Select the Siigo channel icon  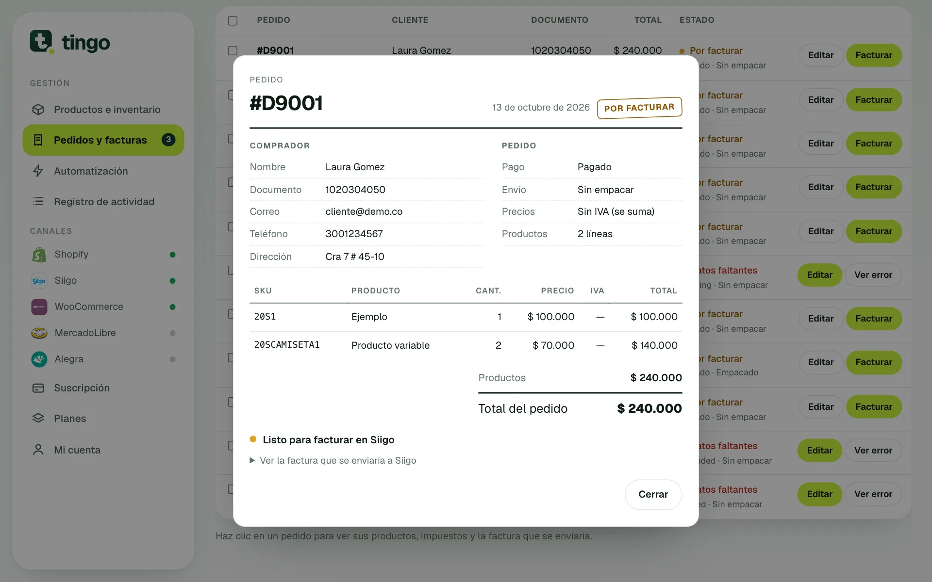tap(39, 280)
